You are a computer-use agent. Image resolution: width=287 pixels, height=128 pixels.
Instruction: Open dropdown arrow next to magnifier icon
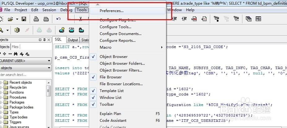pos(7,30)
